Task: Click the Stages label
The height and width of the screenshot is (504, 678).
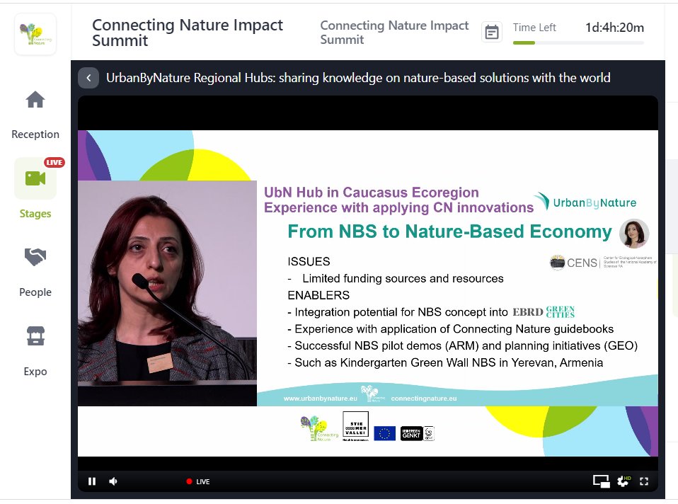Action: [x=35, y=213]
